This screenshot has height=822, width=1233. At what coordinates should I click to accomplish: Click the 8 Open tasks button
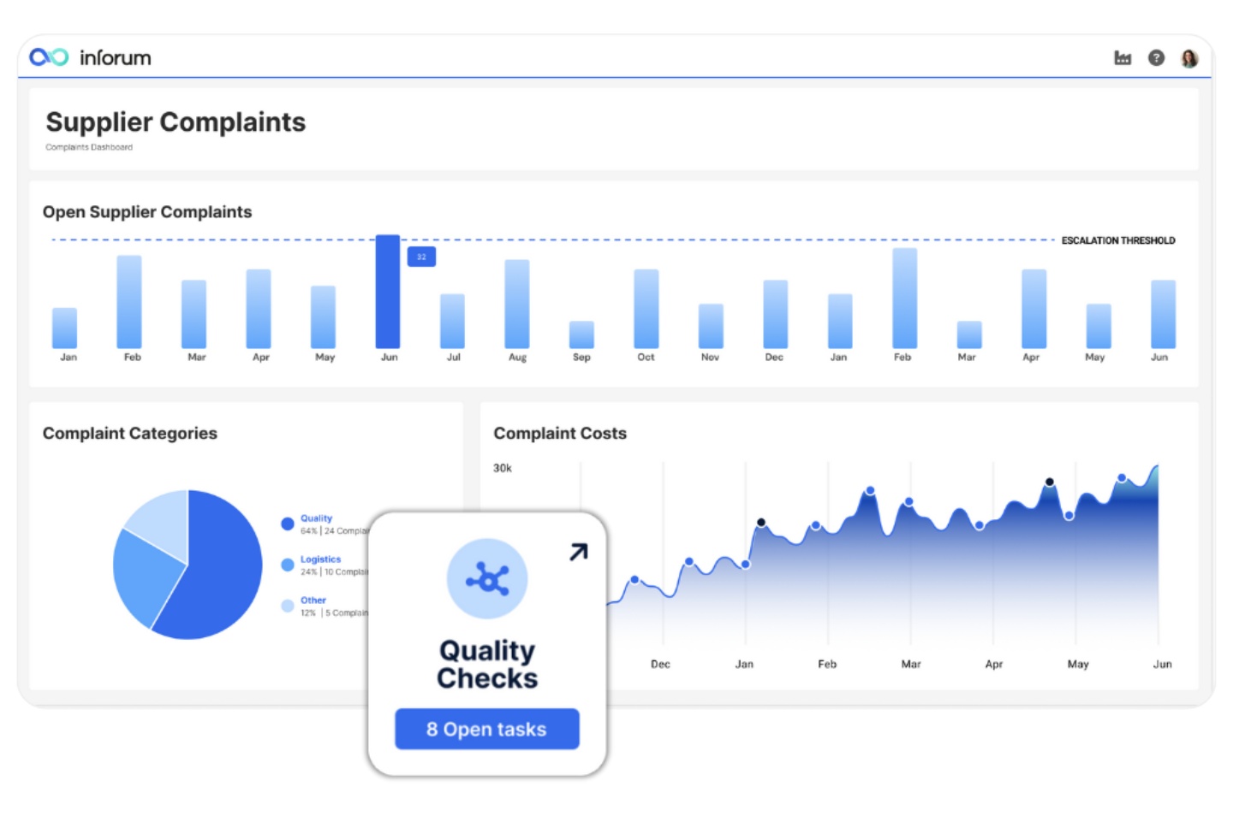click(x=486, y=729)
